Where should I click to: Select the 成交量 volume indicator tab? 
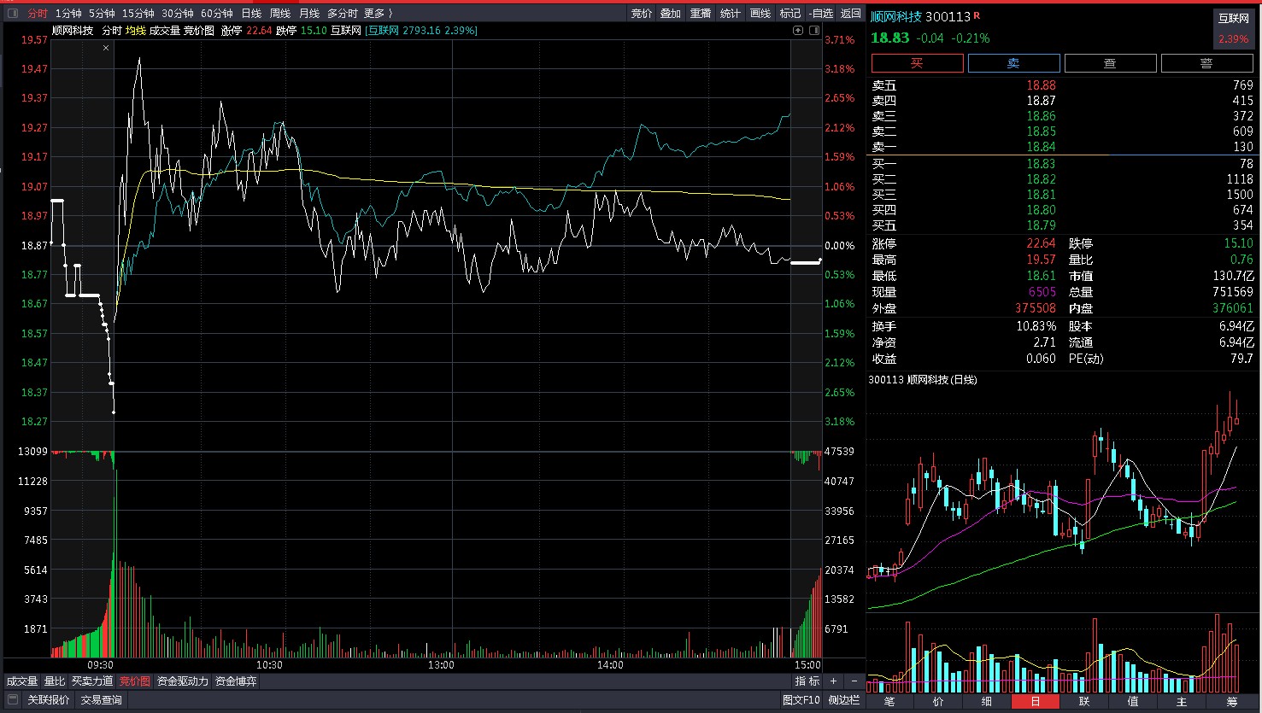[x=22, y=681]
